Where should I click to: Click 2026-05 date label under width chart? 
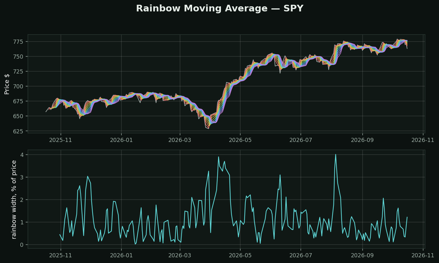click(240, 255)
